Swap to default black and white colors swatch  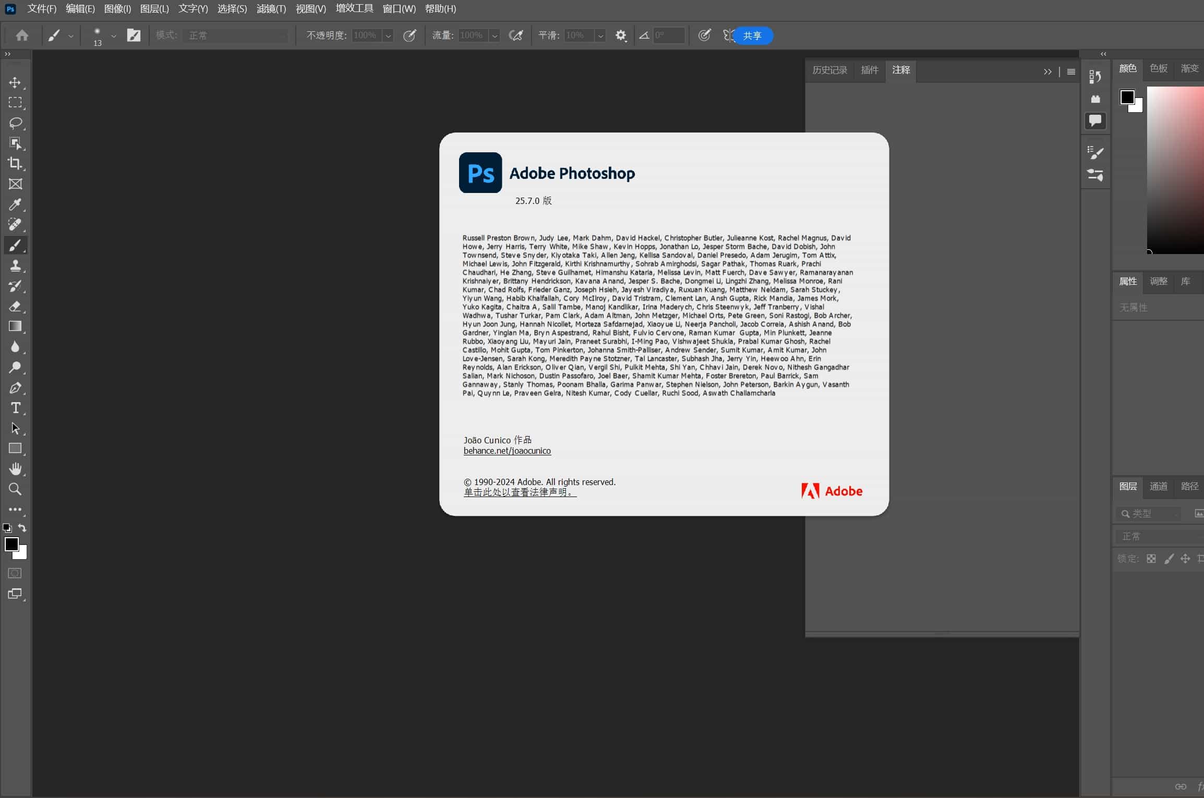pyautogui.click(x=7, y=528)
